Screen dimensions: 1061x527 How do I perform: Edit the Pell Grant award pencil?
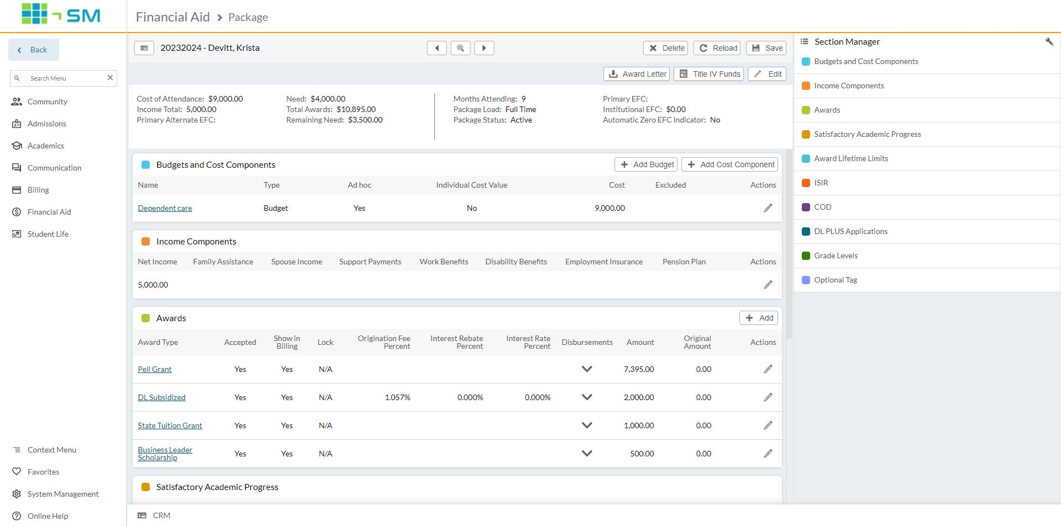coord(768,369)
